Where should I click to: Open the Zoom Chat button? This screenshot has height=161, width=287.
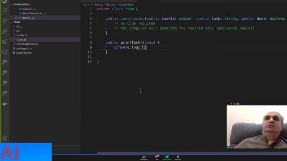[x=157, y=158]
